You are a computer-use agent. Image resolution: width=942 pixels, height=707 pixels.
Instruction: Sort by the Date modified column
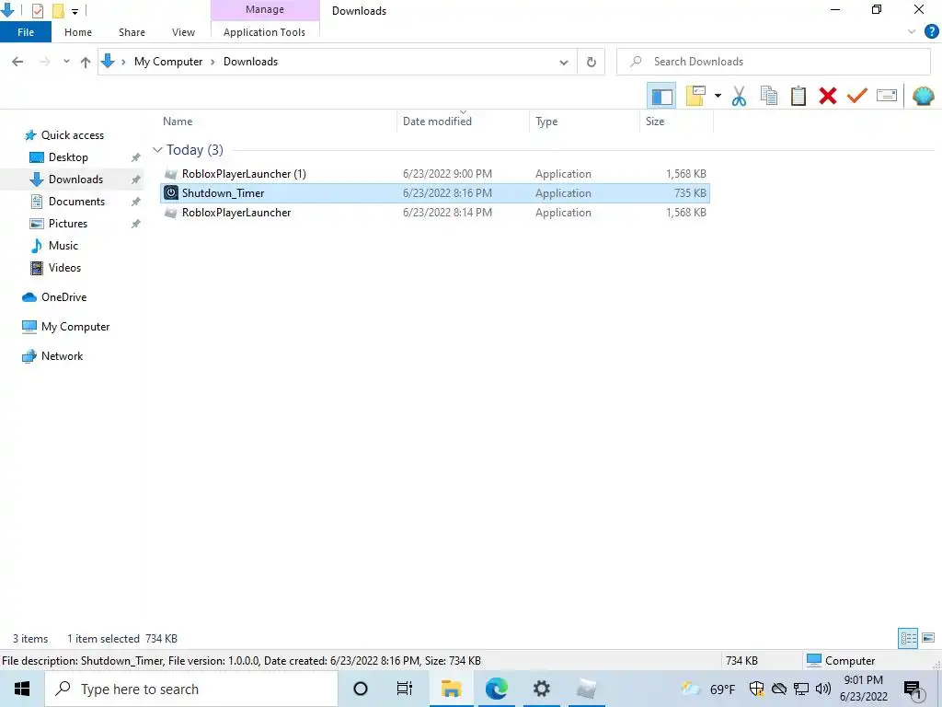pyautogui.click(x=437, y=122)
